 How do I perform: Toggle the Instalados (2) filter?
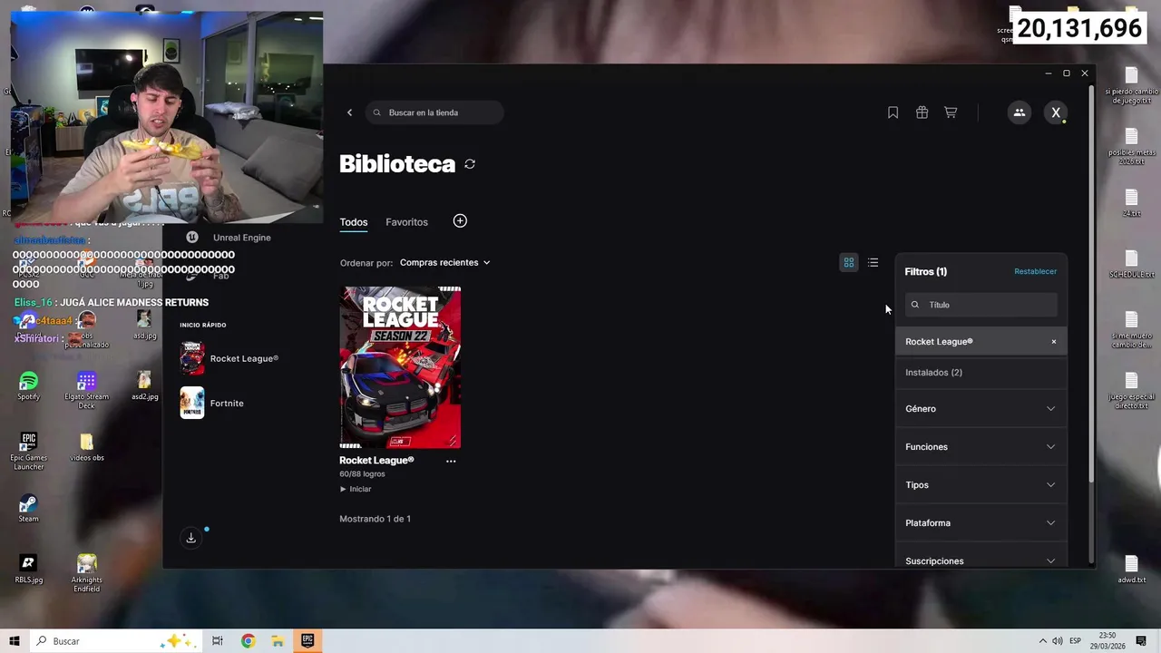[981, 373]
